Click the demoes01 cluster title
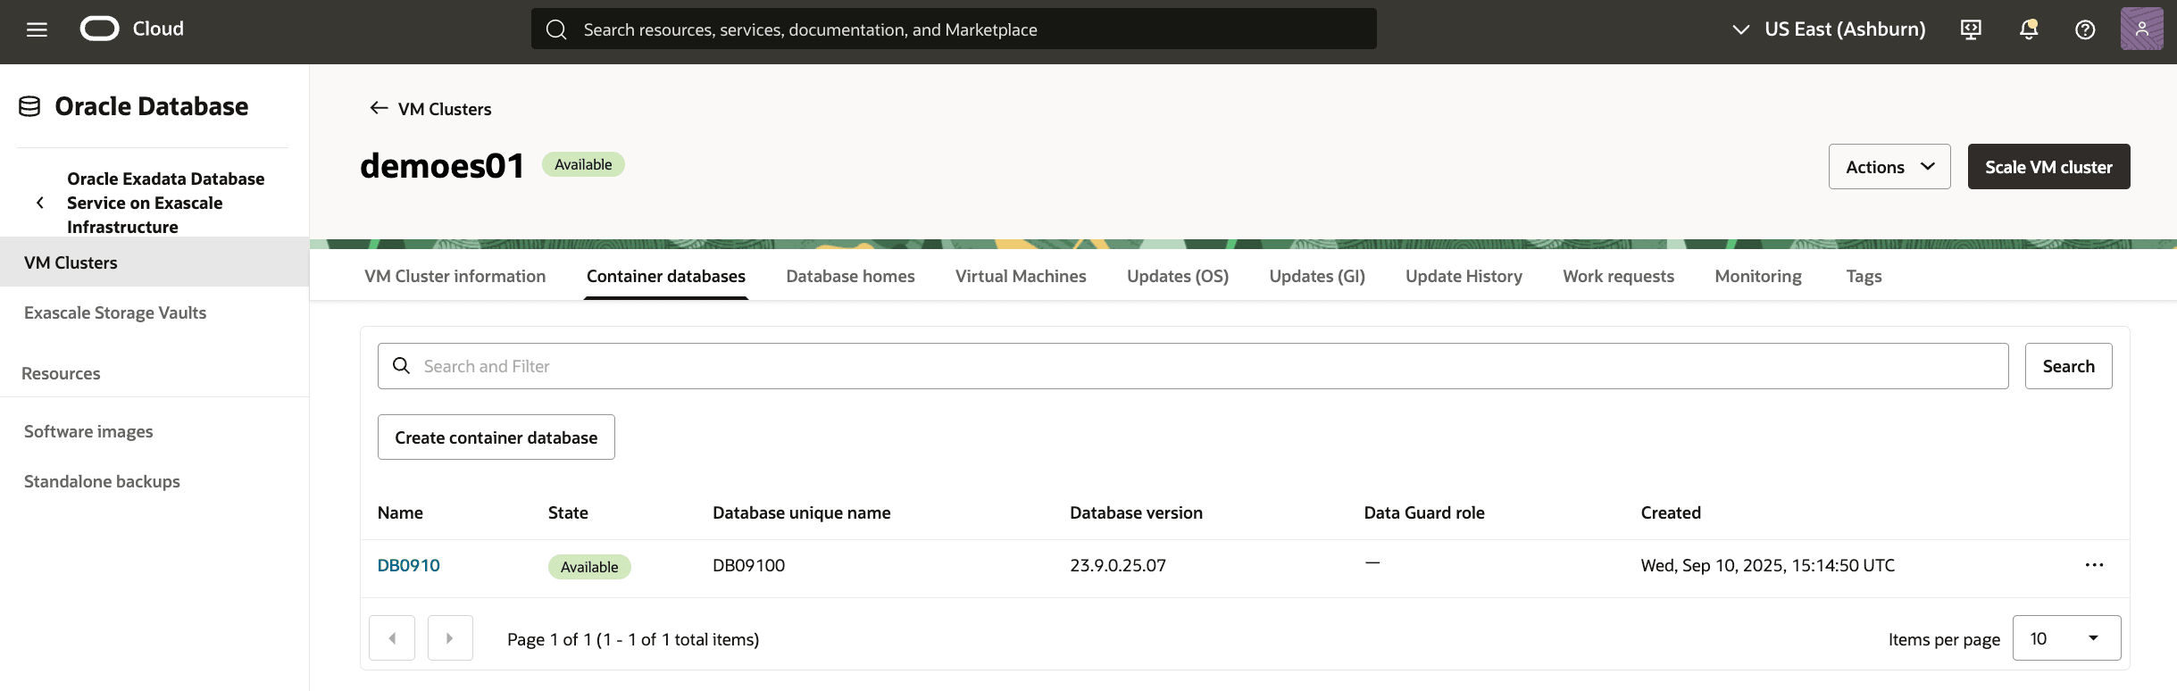The height and width of the screenshot is (691, 2177). [x=442, y=166]
